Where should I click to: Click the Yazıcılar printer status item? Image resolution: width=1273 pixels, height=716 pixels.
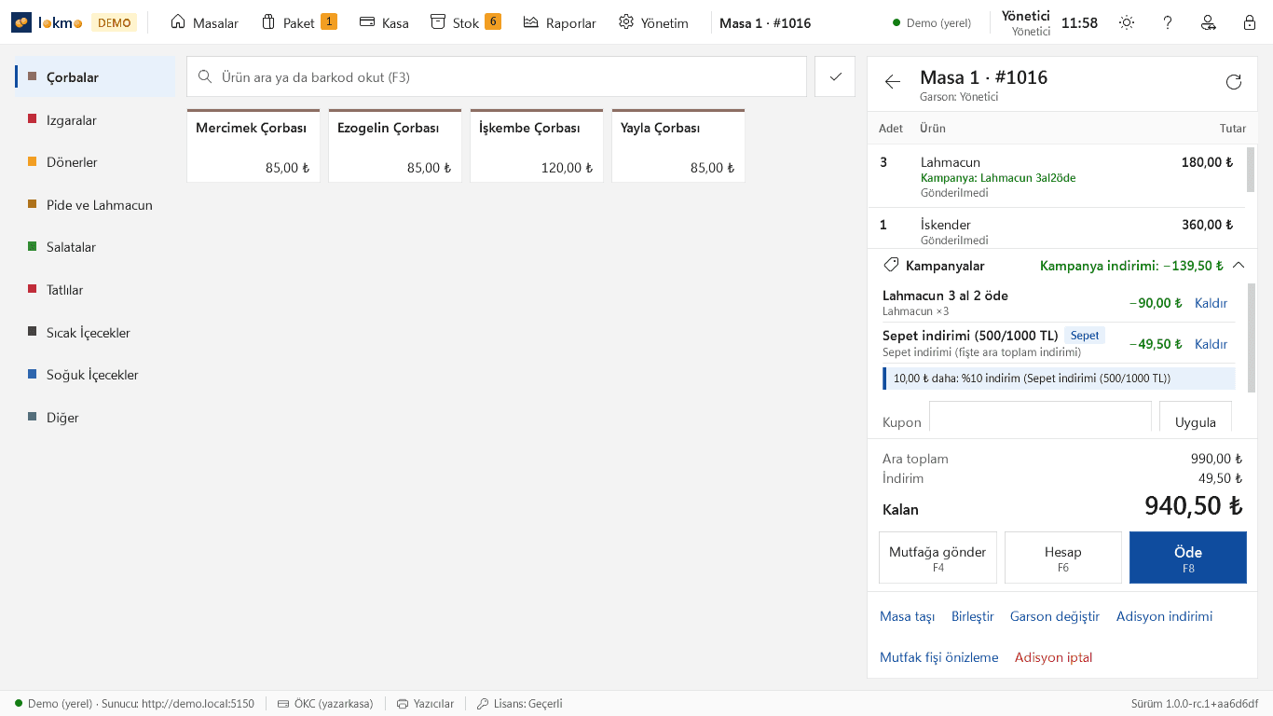coord(426,704)
